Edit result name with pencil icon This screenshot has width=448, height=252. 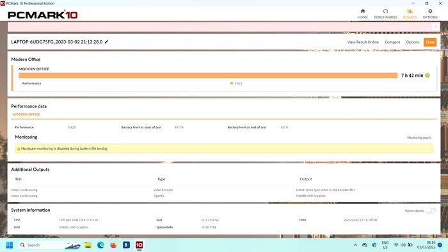pos(107,42)
